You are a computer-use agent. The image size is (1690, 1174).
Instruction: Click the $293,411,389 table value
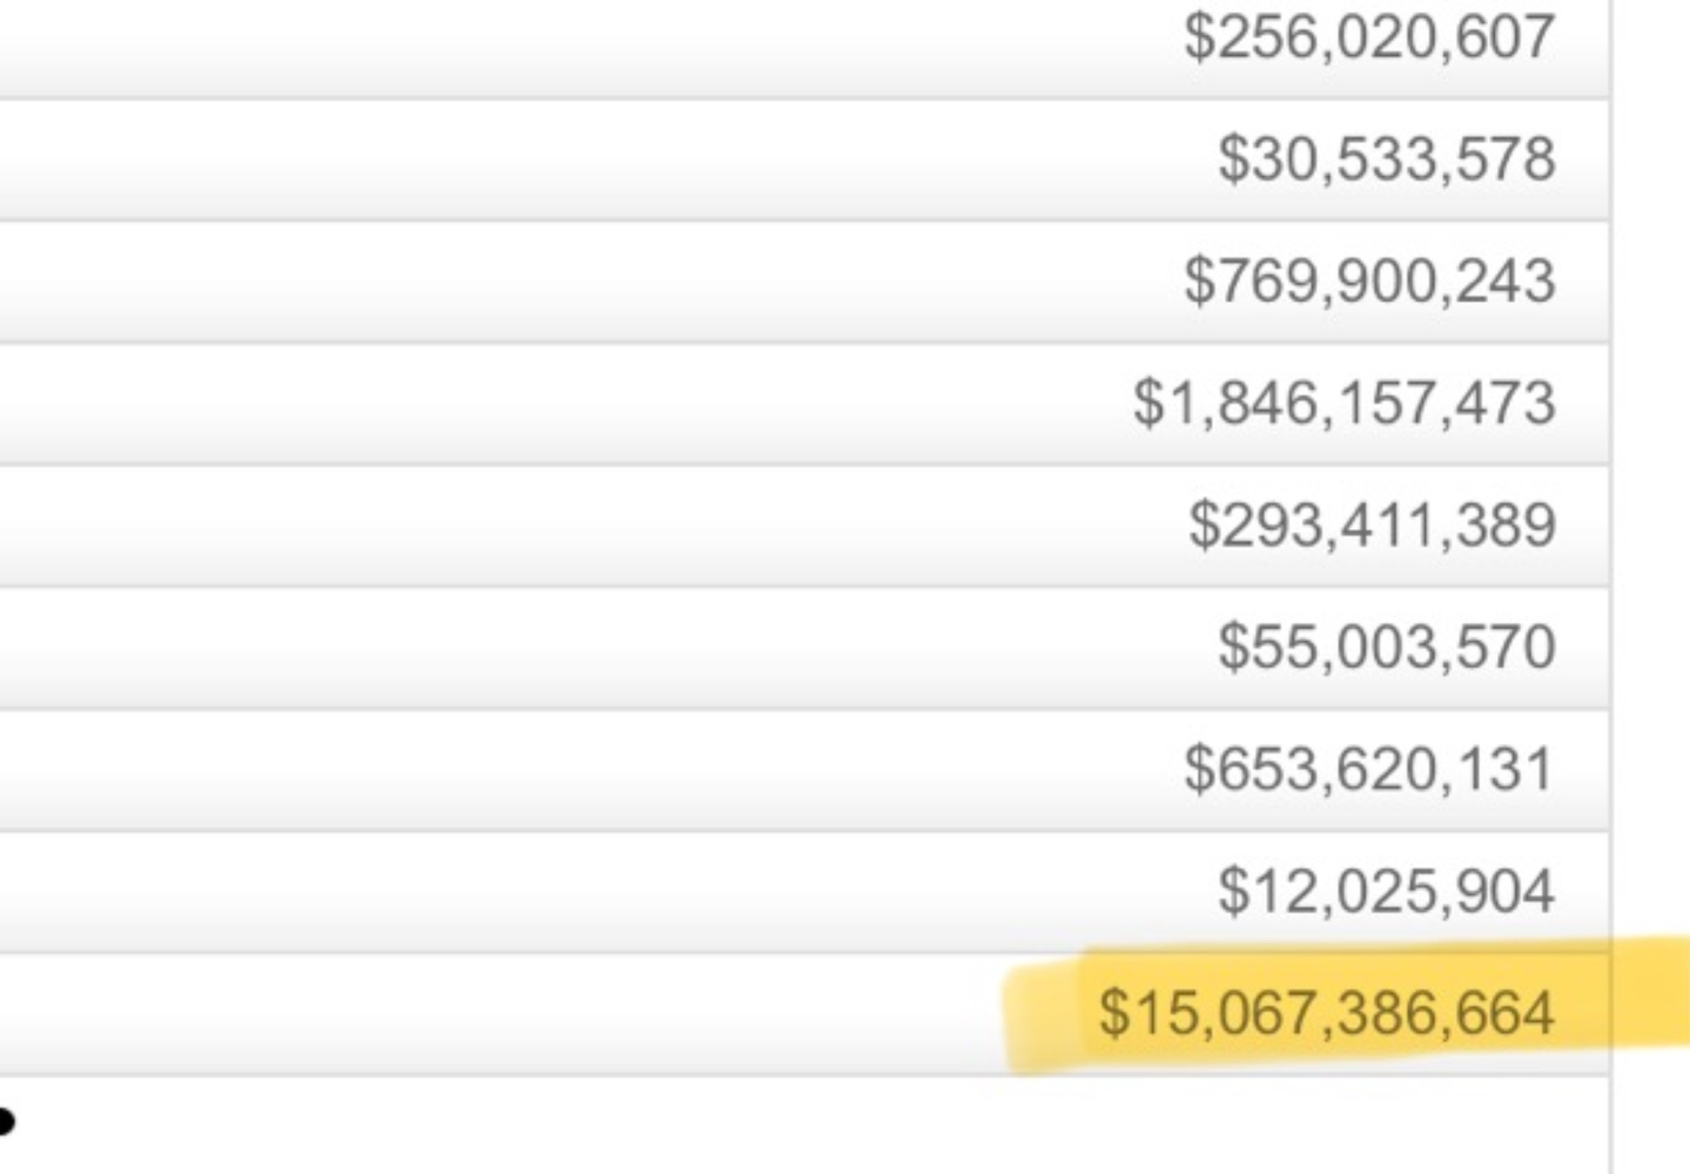point(1371,525)
